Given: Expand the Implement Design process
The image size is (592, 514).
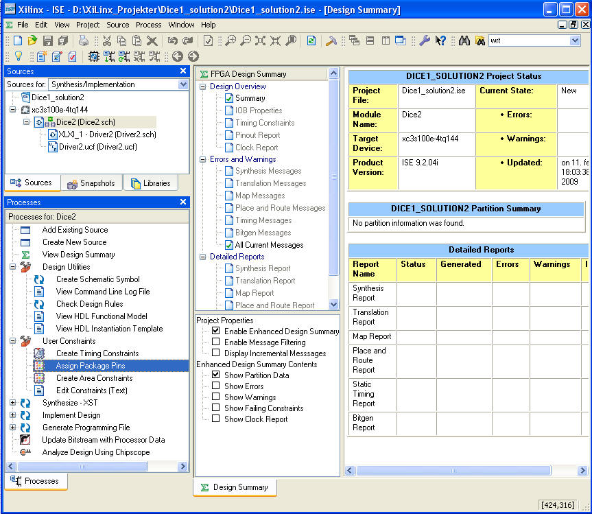Looking at the screenshot, I should click(12, 415).
